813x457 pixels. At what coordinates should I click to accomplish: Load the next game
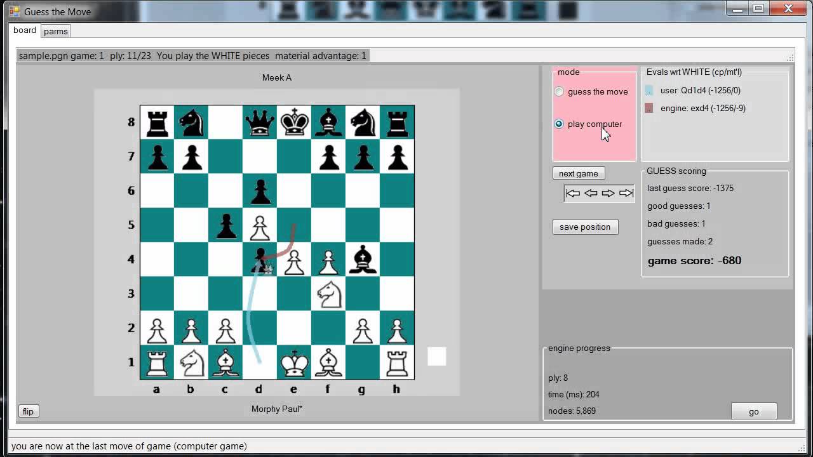[x=579, y=173]
